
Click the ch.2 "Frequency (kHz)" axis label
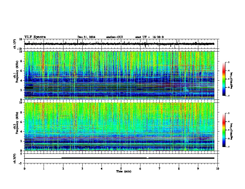point(17,123)
